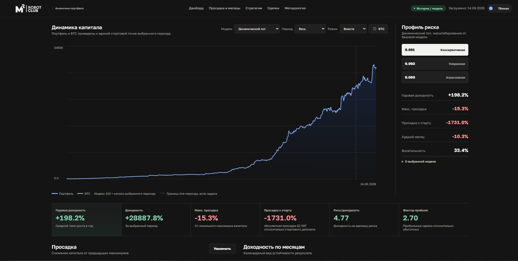Go to Просадка и месяцы section
Image resolution: width=518 pixels, height=261 pixels.
[x=225, y=8]
